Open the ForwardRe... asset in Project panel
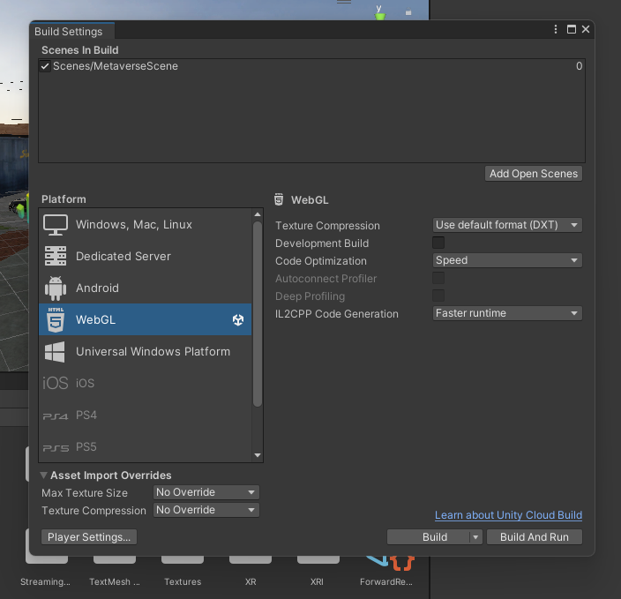Image resolution: width=621 pixels, height=599 pixels. tap(386, 581)
